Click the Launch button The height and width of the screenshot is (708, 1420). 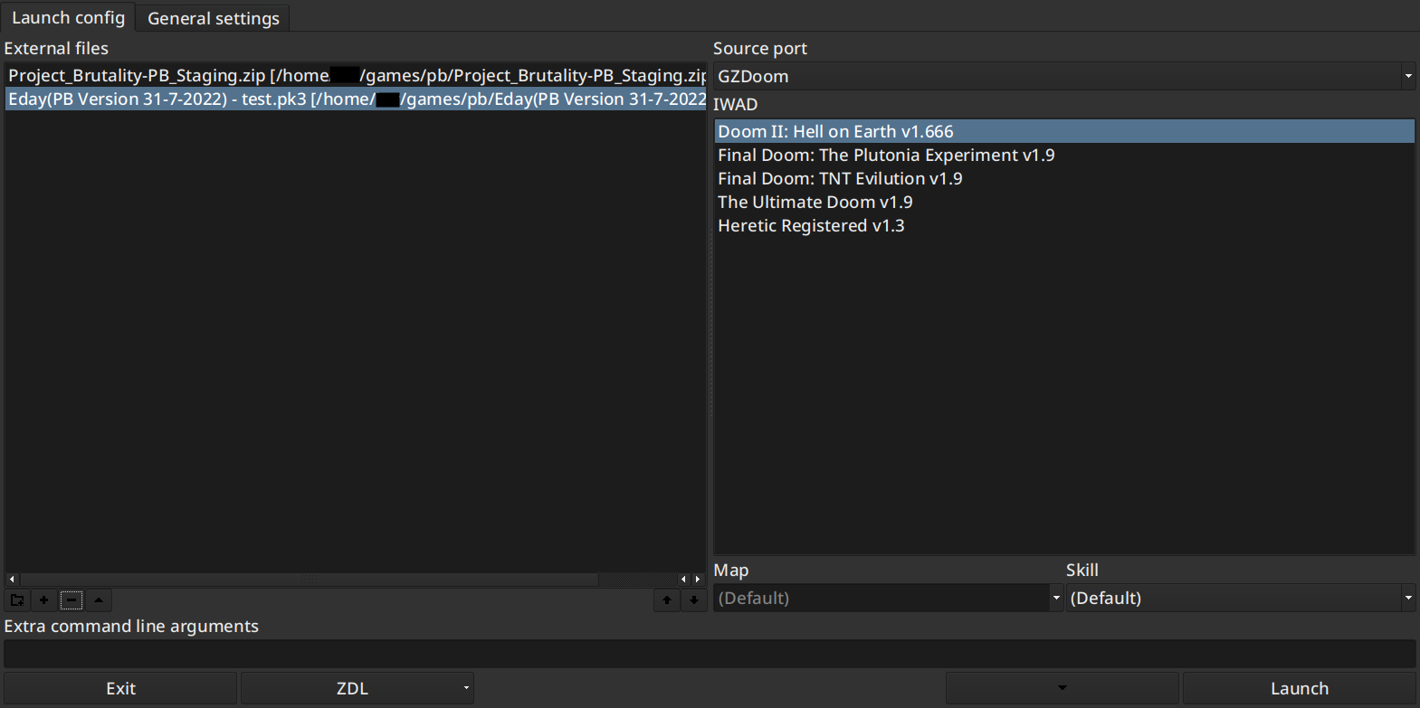1300,688
